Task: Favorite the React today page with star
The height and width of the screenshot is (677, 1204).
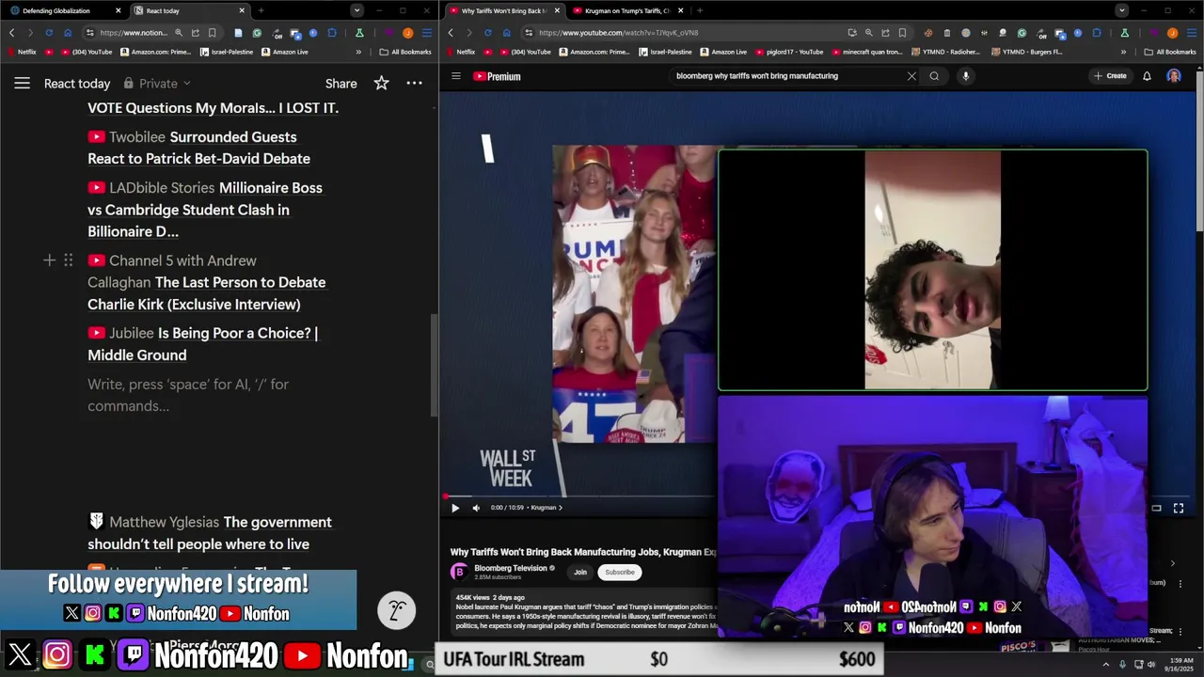Action: 381,84
